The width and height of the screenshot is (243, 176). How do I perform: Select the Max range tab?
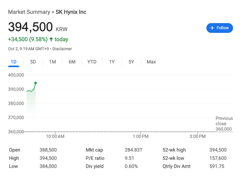coord(151,62)
